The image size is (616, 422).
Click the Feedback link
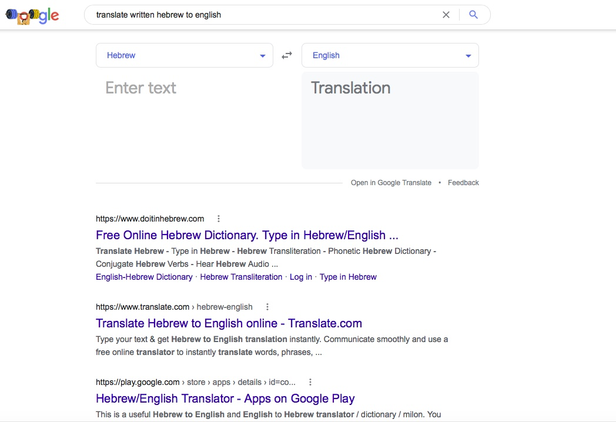click(x=463, y=183)
